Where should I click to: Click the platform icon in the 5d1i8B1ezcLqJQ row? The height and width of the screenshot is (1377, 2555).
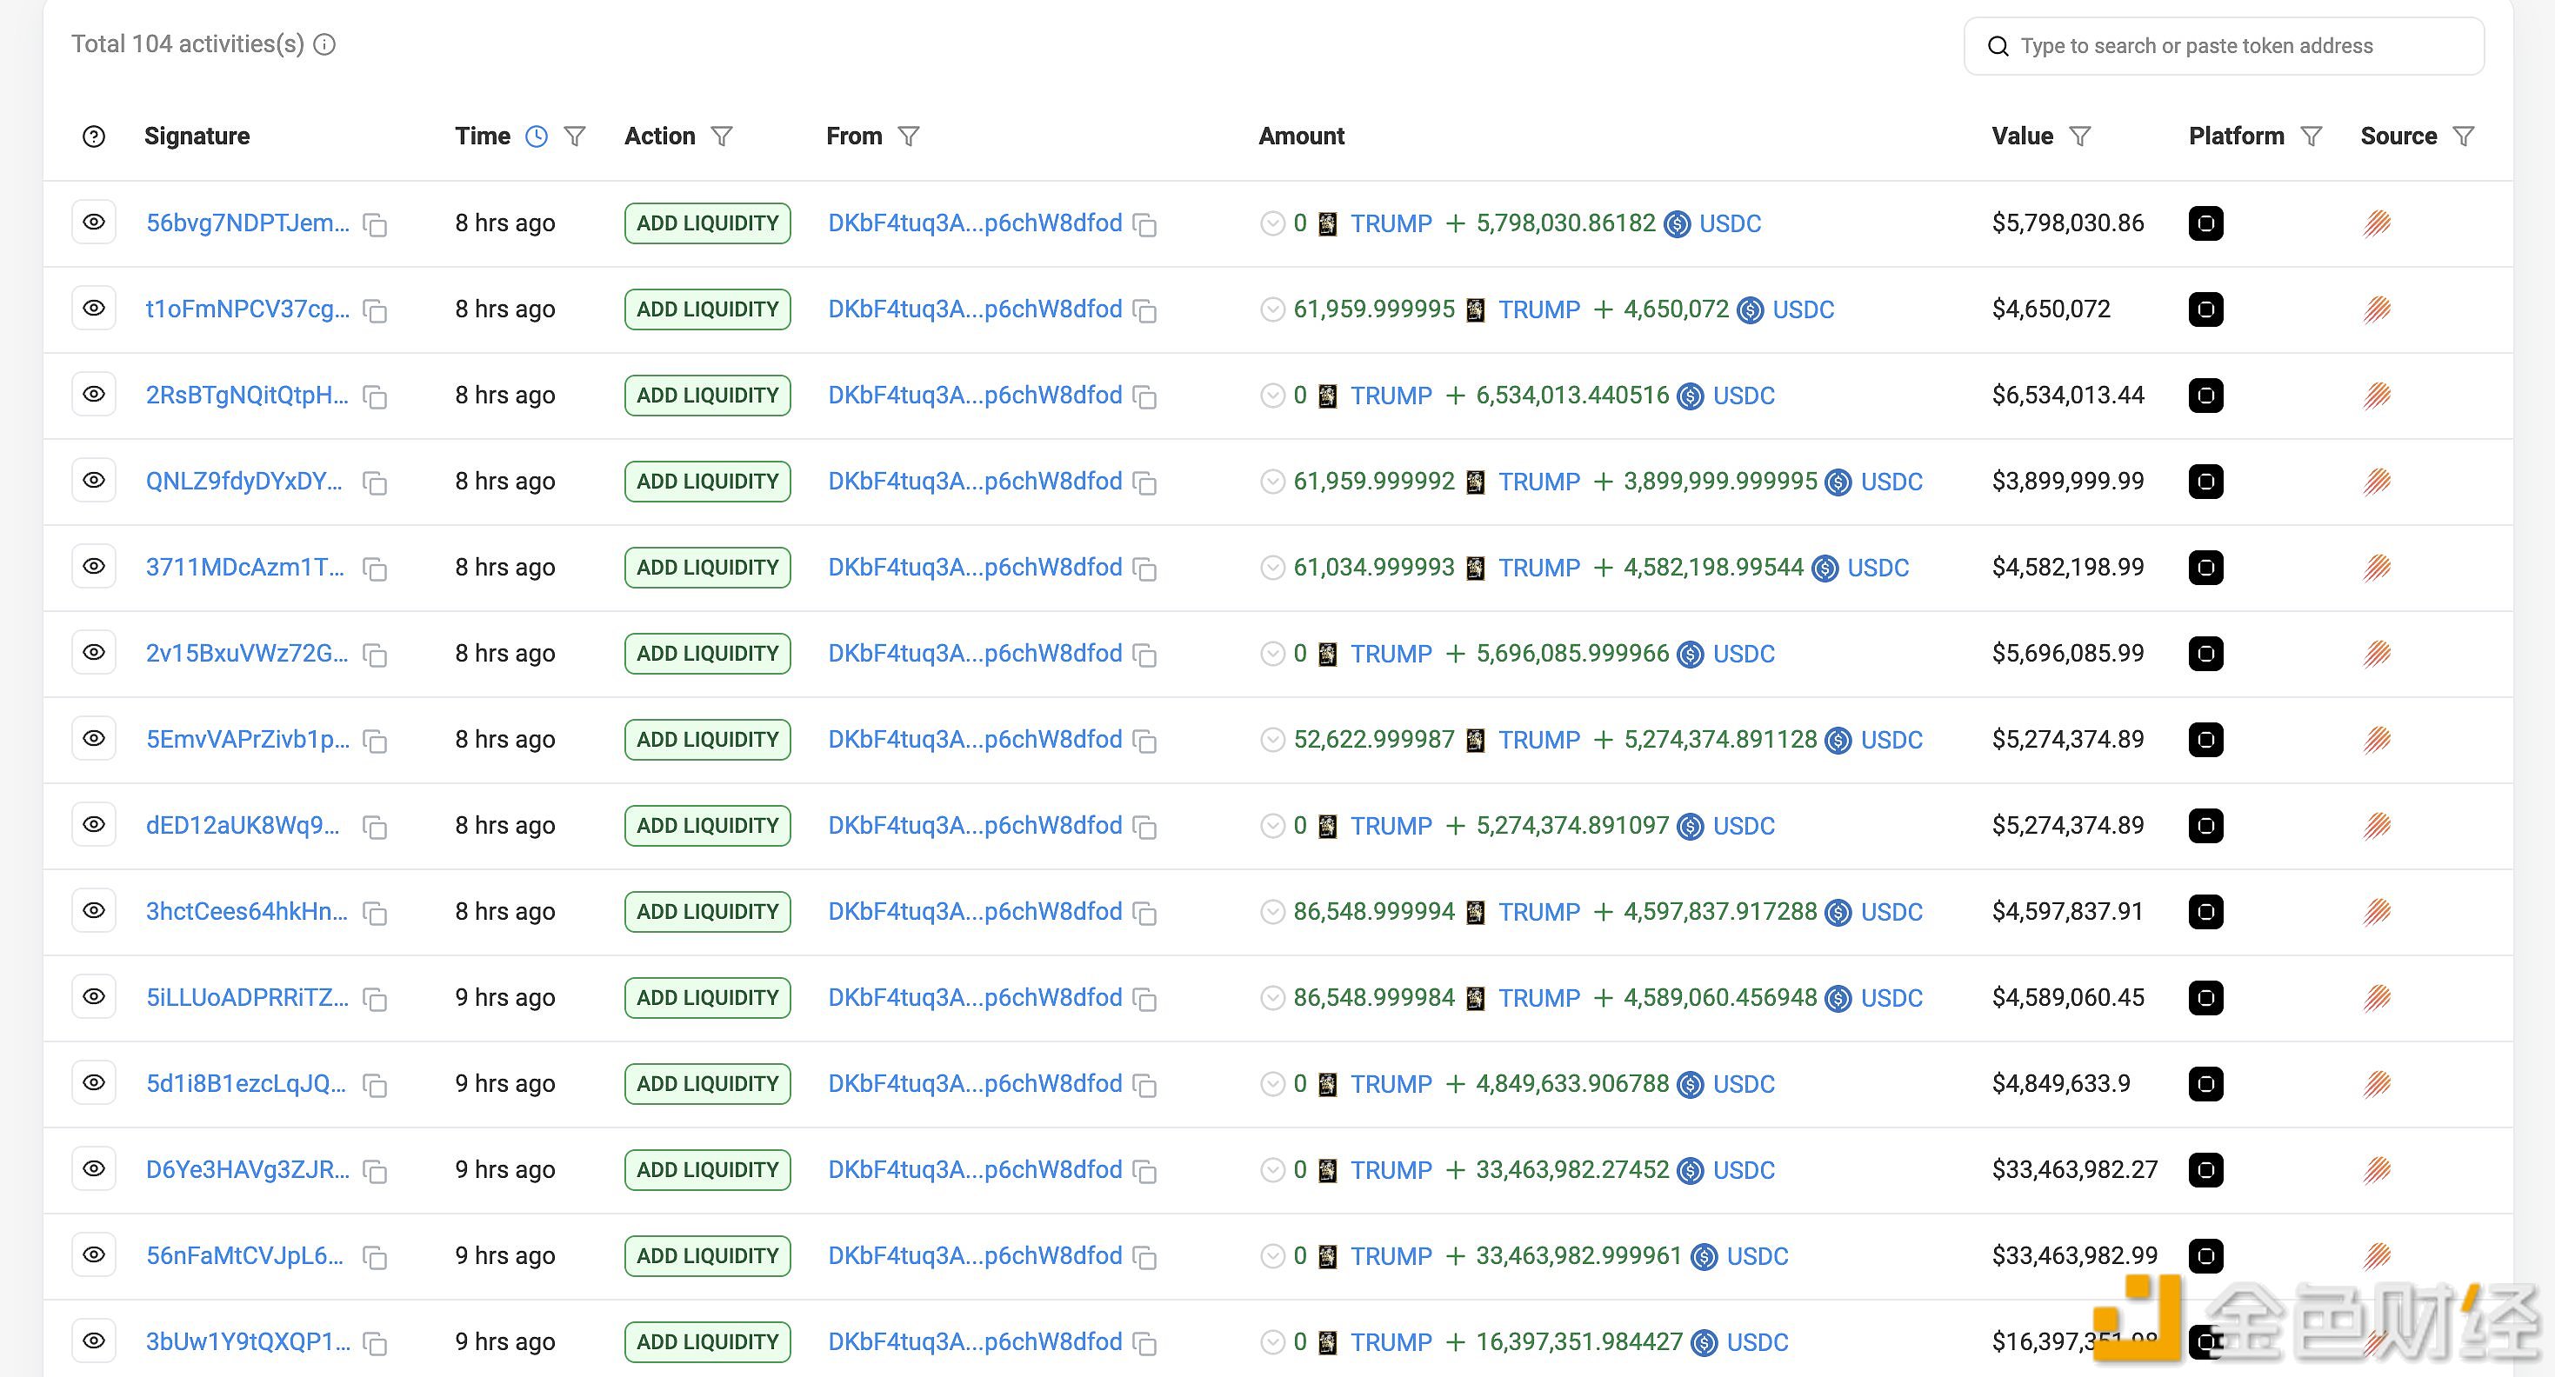point(2206,1083)
